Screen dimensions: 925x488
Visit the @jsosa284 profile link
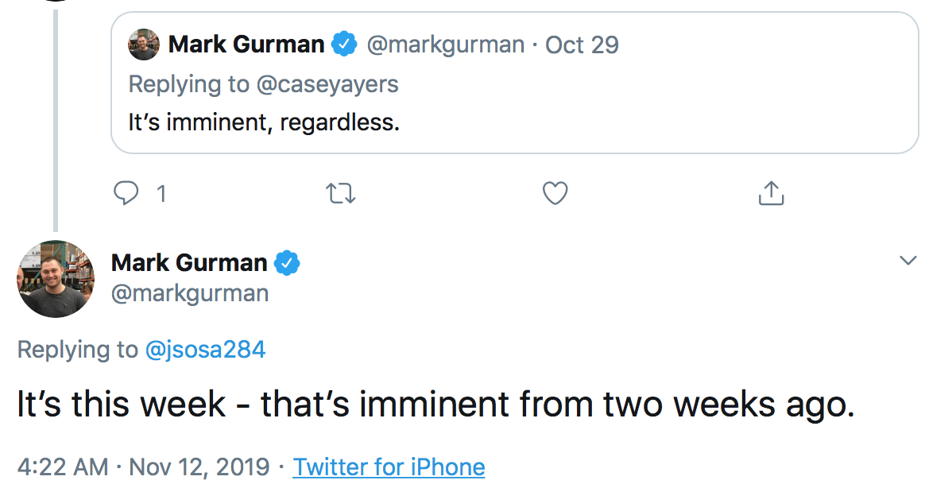[x=205, y=349]
